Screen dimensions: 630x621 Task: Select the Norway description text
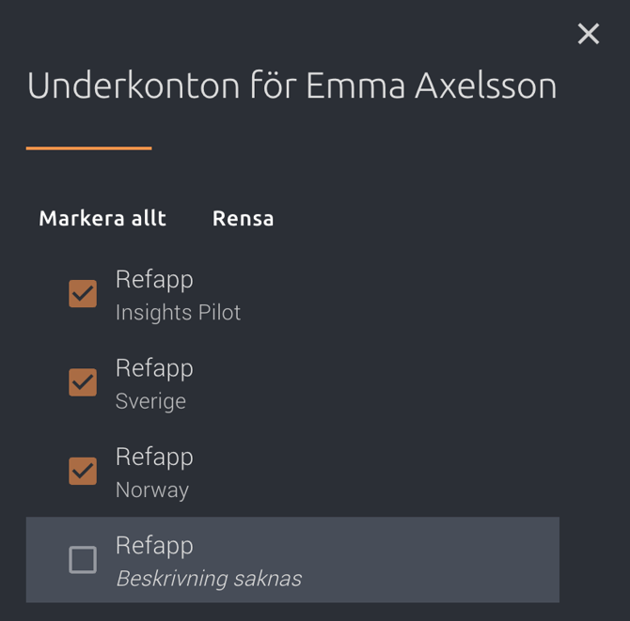pyautogui.click(x=152, y=489)
